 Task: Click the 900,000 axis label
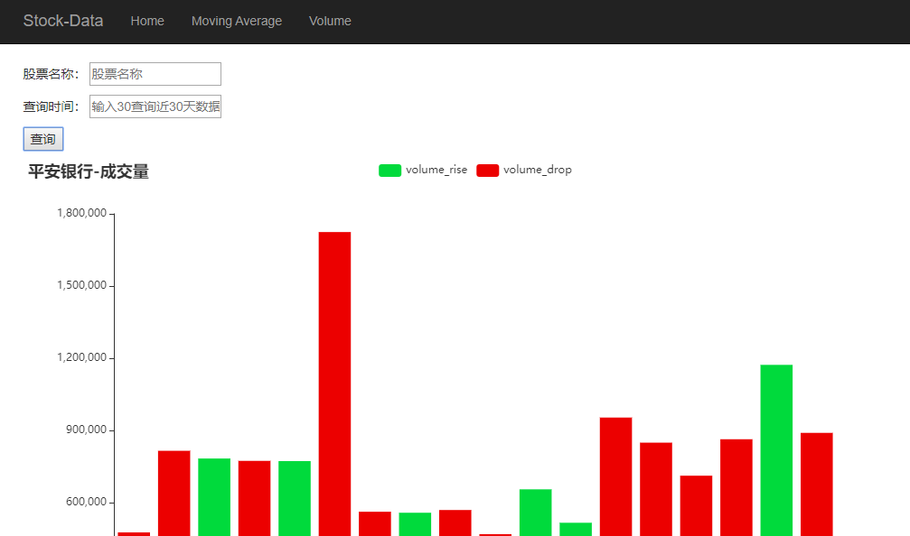(87, 430)
